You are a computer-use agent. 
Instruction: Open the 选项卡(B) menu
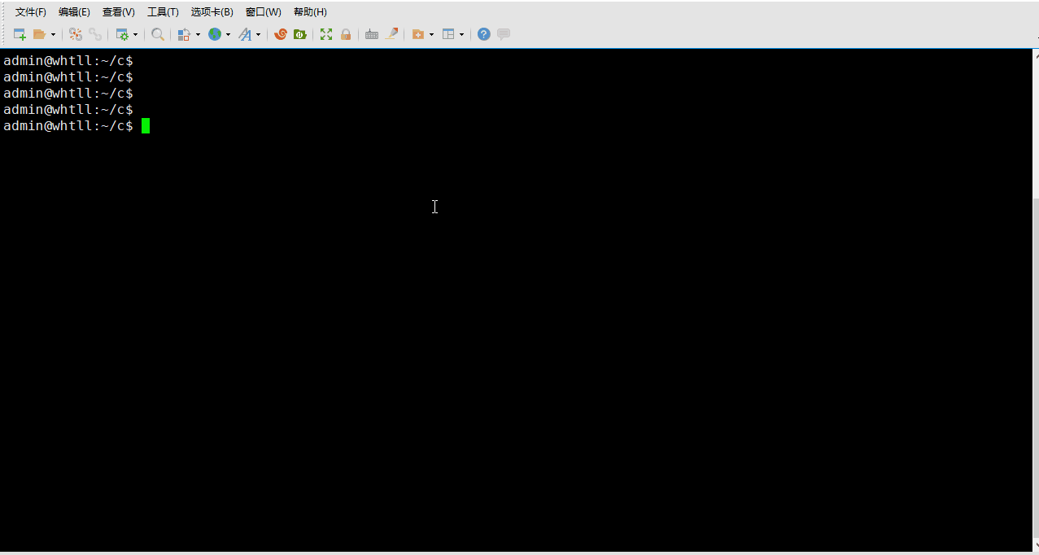(212, 12)
